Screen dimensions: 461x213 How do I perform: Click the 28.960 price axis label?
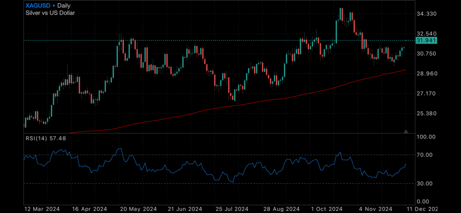click(x=427, y=73)
